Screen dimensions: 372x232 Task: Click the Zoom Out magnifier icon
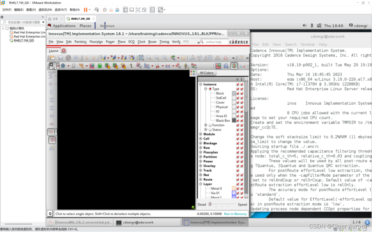[157, 58]
